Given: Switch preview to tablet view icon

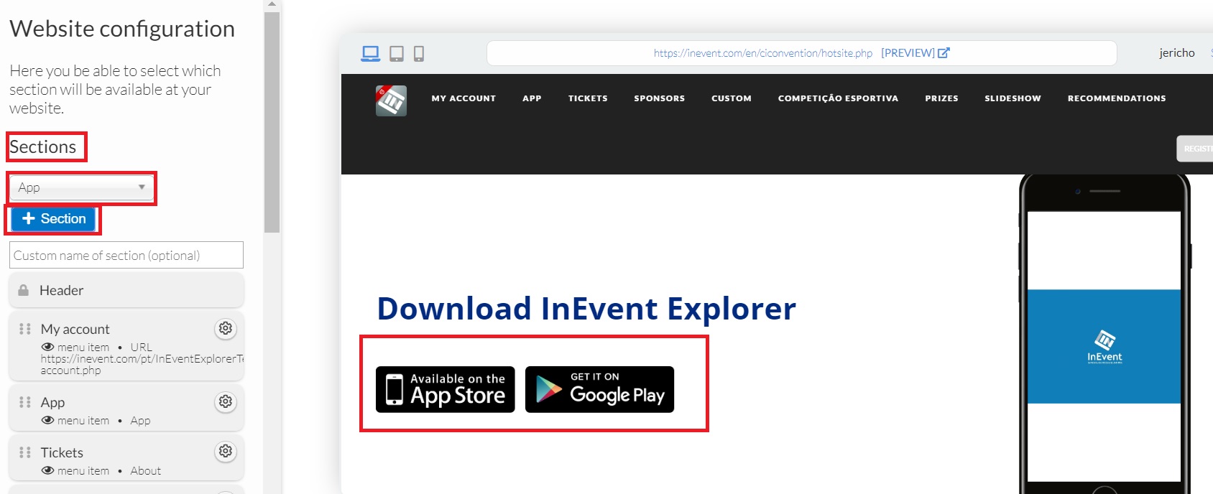Looking at the screenshot, I should (x=397, y=53).
